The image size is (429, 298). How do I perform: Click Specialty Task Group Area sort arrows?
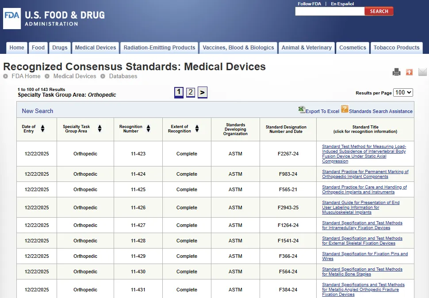pyautogui.click(x=100, y=128)
